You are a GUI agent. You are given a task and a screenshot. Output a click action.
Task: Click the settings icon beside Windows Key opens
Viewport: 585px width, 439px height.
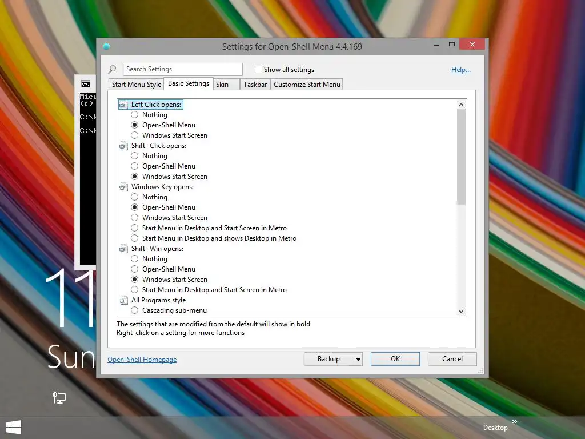[123, 187]
